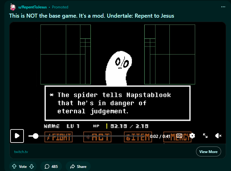Open post title about Undertale mod
The height and width of the screenshot is (171, 231).
coord(92,16)
